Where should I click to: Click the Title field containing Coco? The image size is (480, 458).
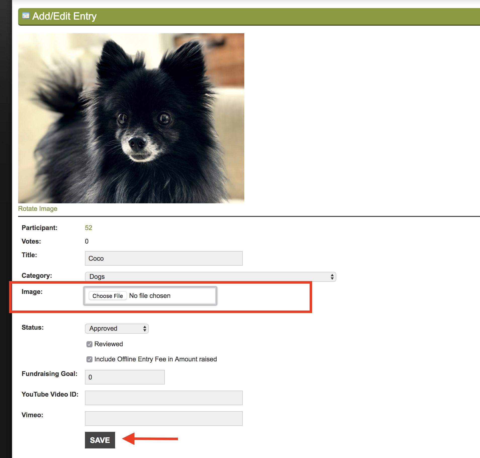(x=164, y=258)
